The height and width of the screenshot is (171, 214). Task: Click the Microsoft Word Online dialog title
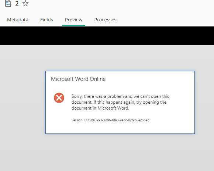coord(78,79)
